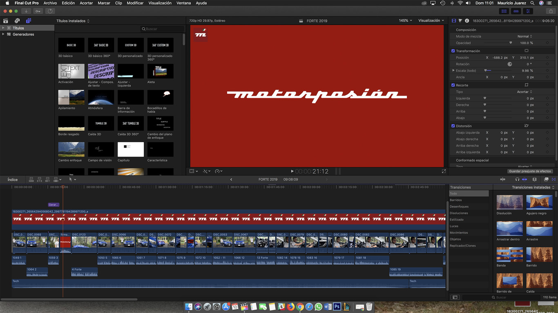This screenshot has height=313, width=558.
Task: Toggle the Inspector sliders button
Action: pos(528,11)
